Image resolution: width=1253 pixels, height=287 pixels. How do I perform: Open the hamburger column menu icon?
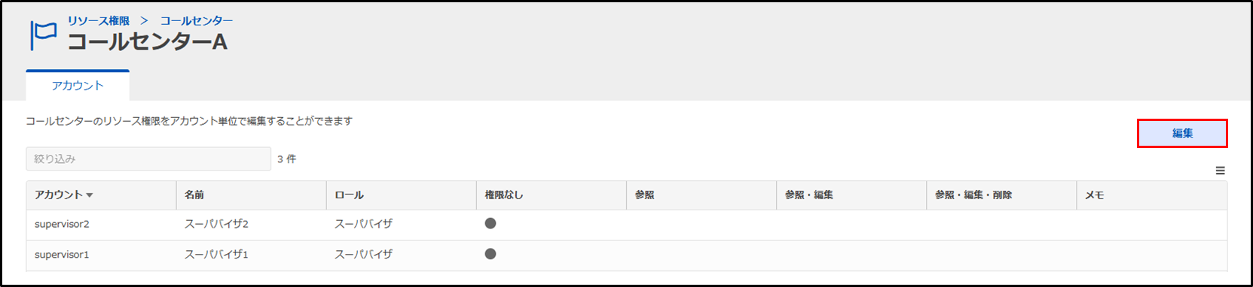click(1220, 171)
